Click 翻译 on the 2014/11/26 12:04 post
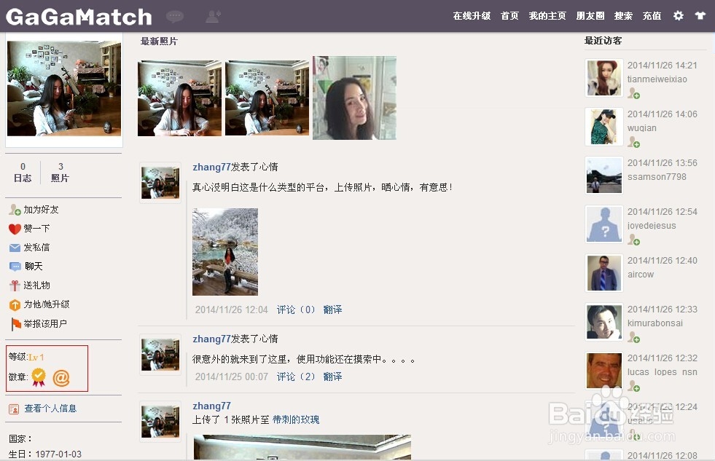 click(x=332, y=310)
